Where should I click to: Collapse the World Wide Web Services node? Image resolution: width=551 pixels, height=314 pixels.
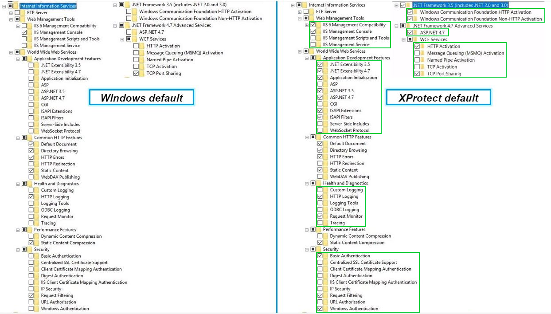11,52
